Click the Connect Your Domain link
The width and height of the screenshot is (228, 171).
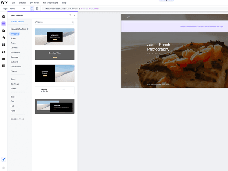91,8
